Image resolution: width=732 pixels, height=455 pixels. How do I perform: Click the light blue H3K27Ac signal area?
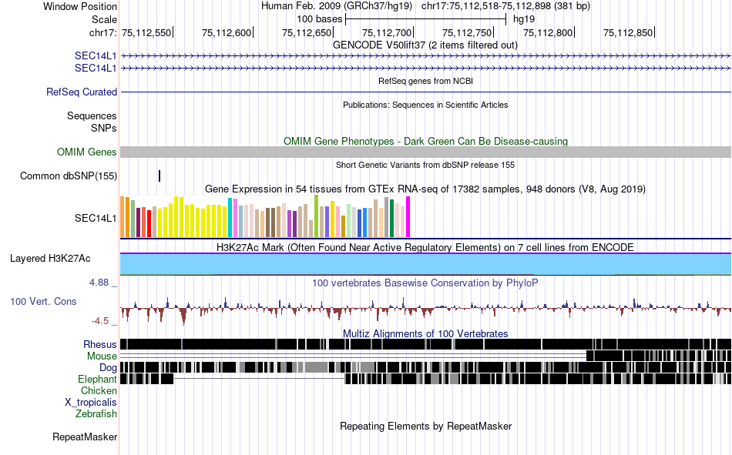click(x=425, y=264)
